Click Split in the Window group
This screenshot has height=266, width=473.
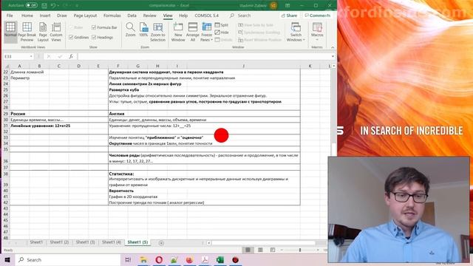[x=222, y=25]
